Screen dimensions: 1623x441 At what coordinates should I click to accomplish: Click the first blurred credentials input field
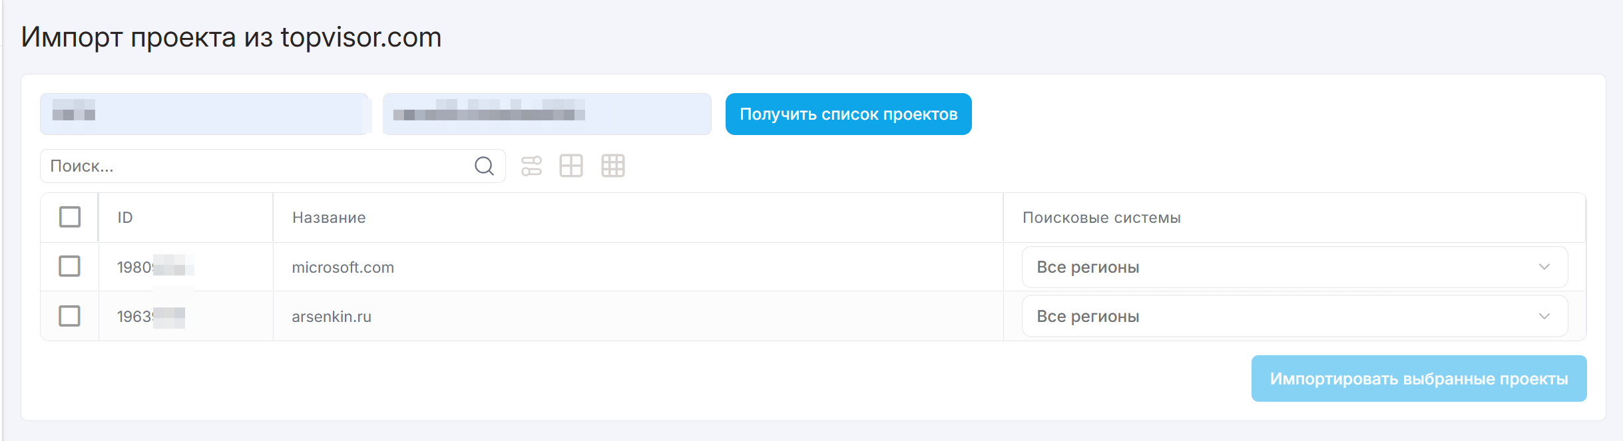tap(204, 114)
